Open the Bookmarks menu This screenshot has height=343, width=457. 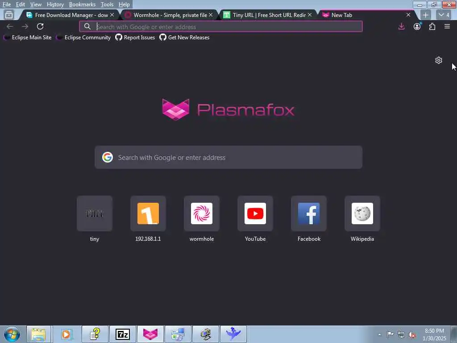point(82,4)
